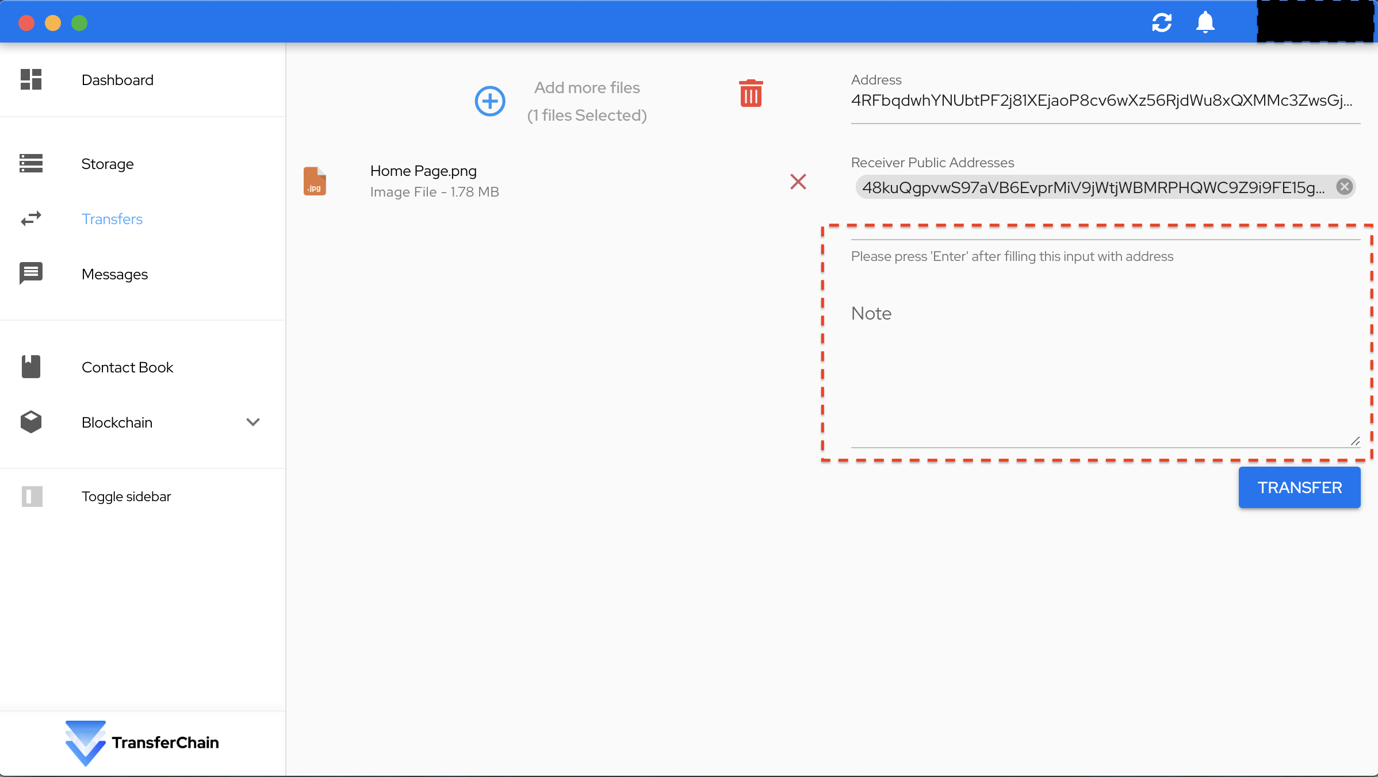The width and height of the screenshot is (1378, 777).
Task: Click the Image File - 1.78 MB text
Action: coord(435,192)
